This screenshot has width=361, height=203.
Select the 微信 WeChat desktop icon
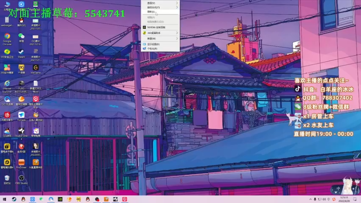[21, 38]
